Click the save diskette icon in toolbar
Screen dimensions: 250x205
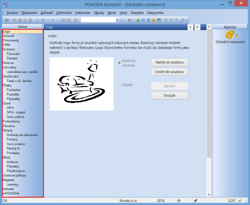(63, 20)
